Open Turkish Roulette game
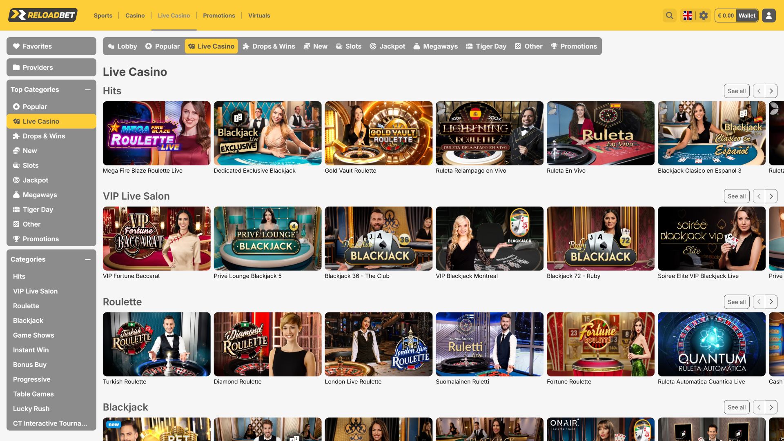 [156, 344]
